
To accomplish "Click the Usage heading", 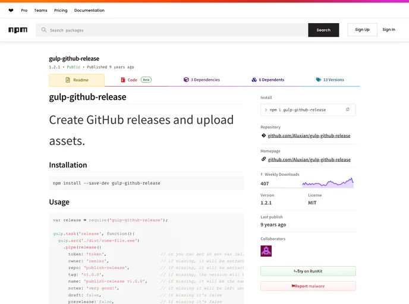I will [59, 202].
